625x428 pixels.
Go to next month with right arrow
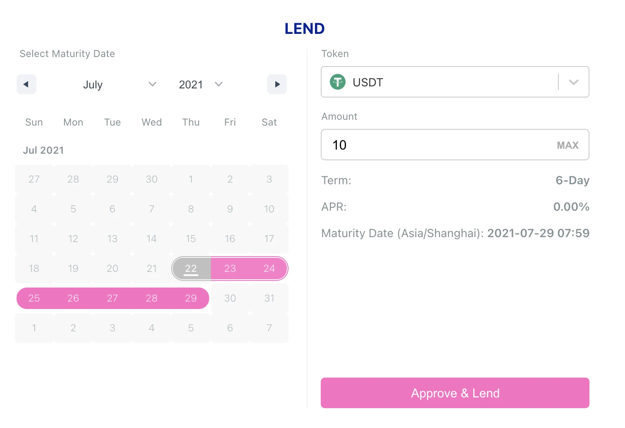coord(277,84)
